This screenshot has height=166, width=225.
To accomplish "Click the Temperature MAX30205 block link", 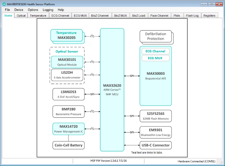I will pyautogui.click(x=67, y=35).
